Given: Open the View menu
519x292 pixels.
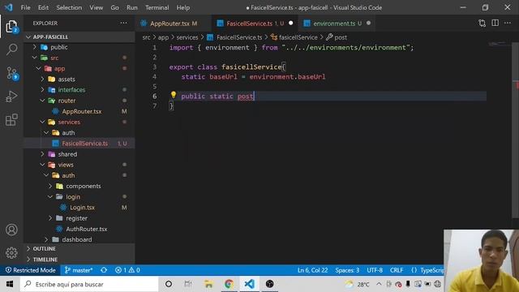Looking at the screenshot, I should pyautogui.click(x=96, y=7).
